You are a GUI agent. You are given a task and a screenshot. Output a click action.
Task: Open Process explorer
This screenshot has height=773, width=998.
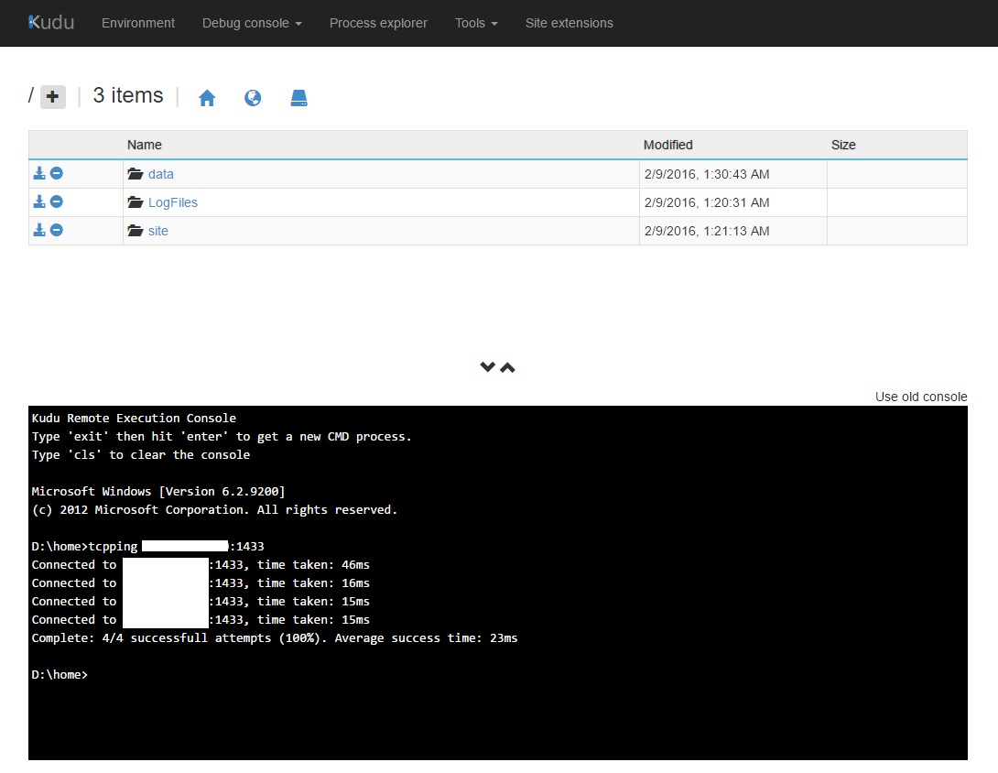coord(378,23)
